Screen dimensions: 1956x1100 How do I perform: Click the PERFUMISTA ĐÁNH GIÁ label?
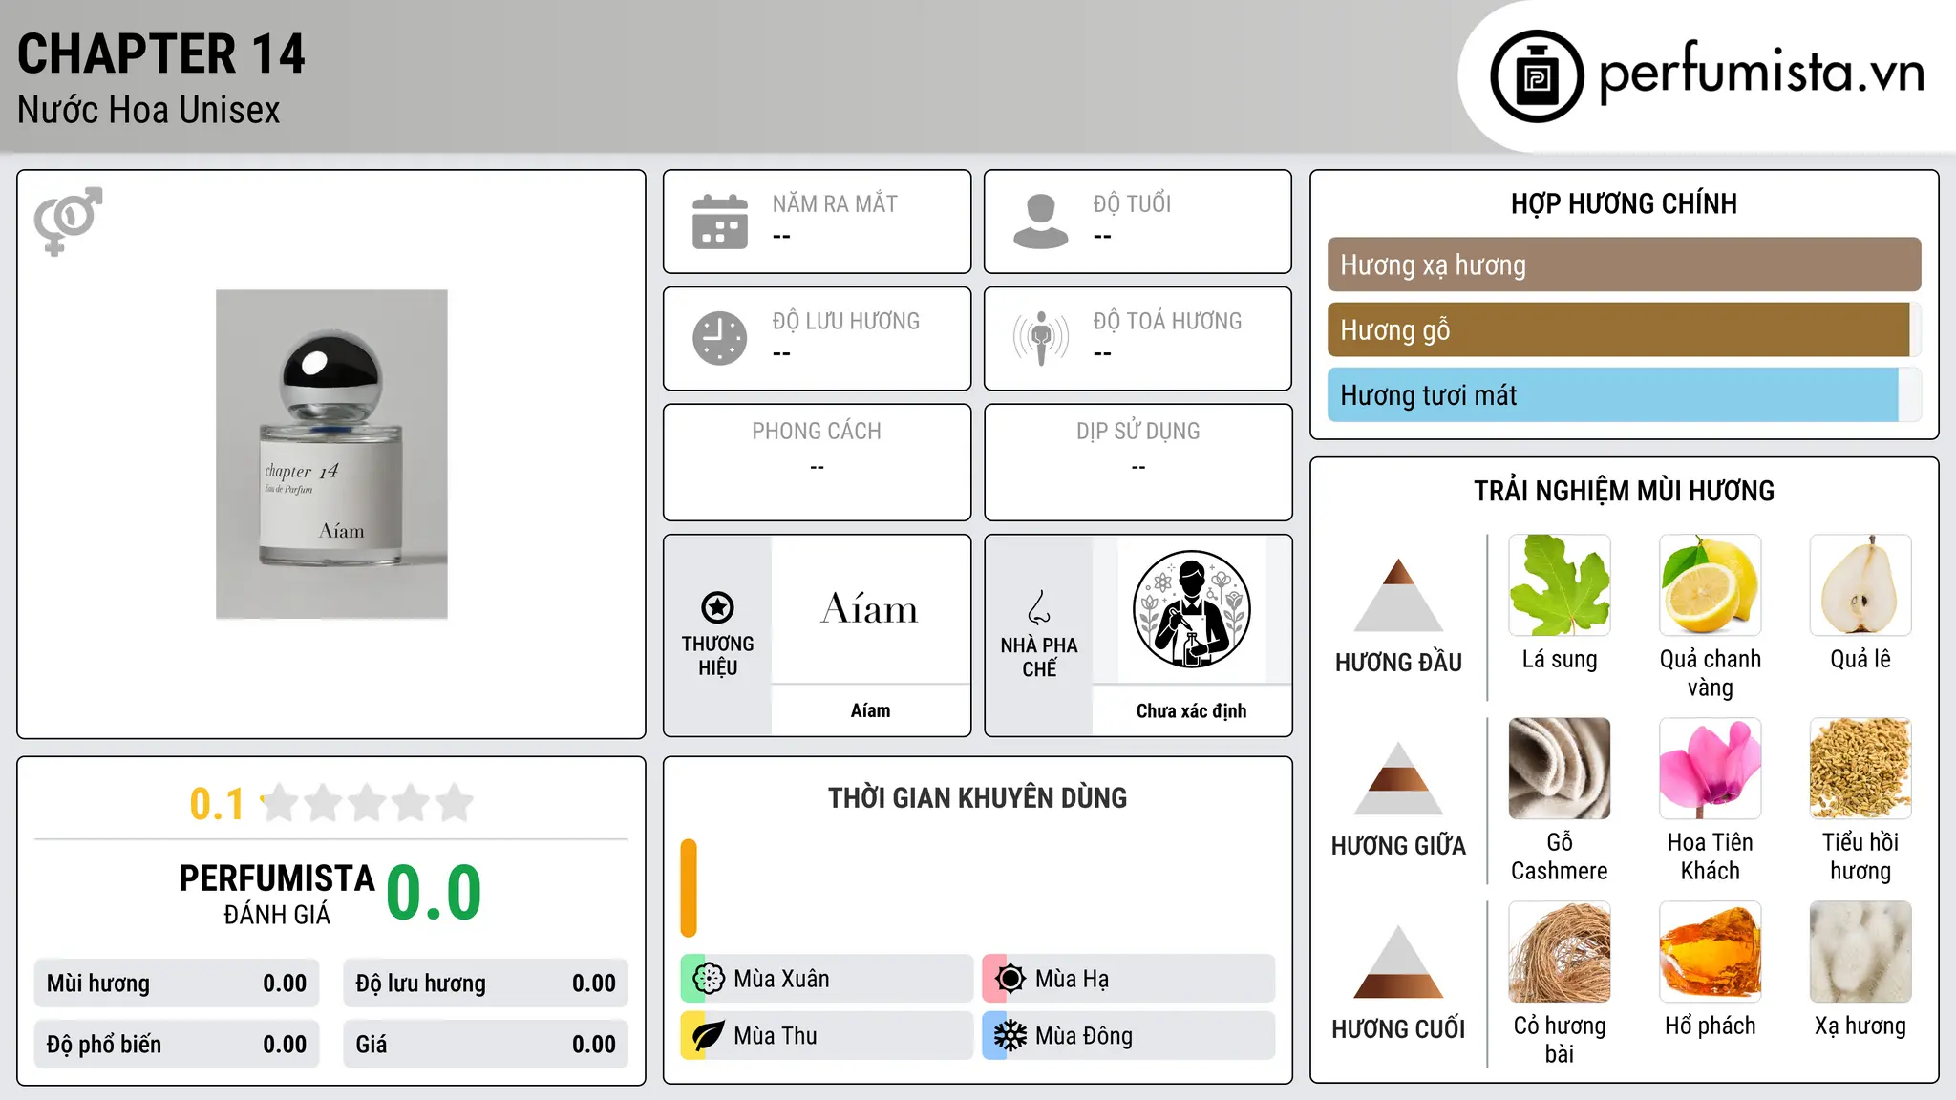click(x=277, y=894)
